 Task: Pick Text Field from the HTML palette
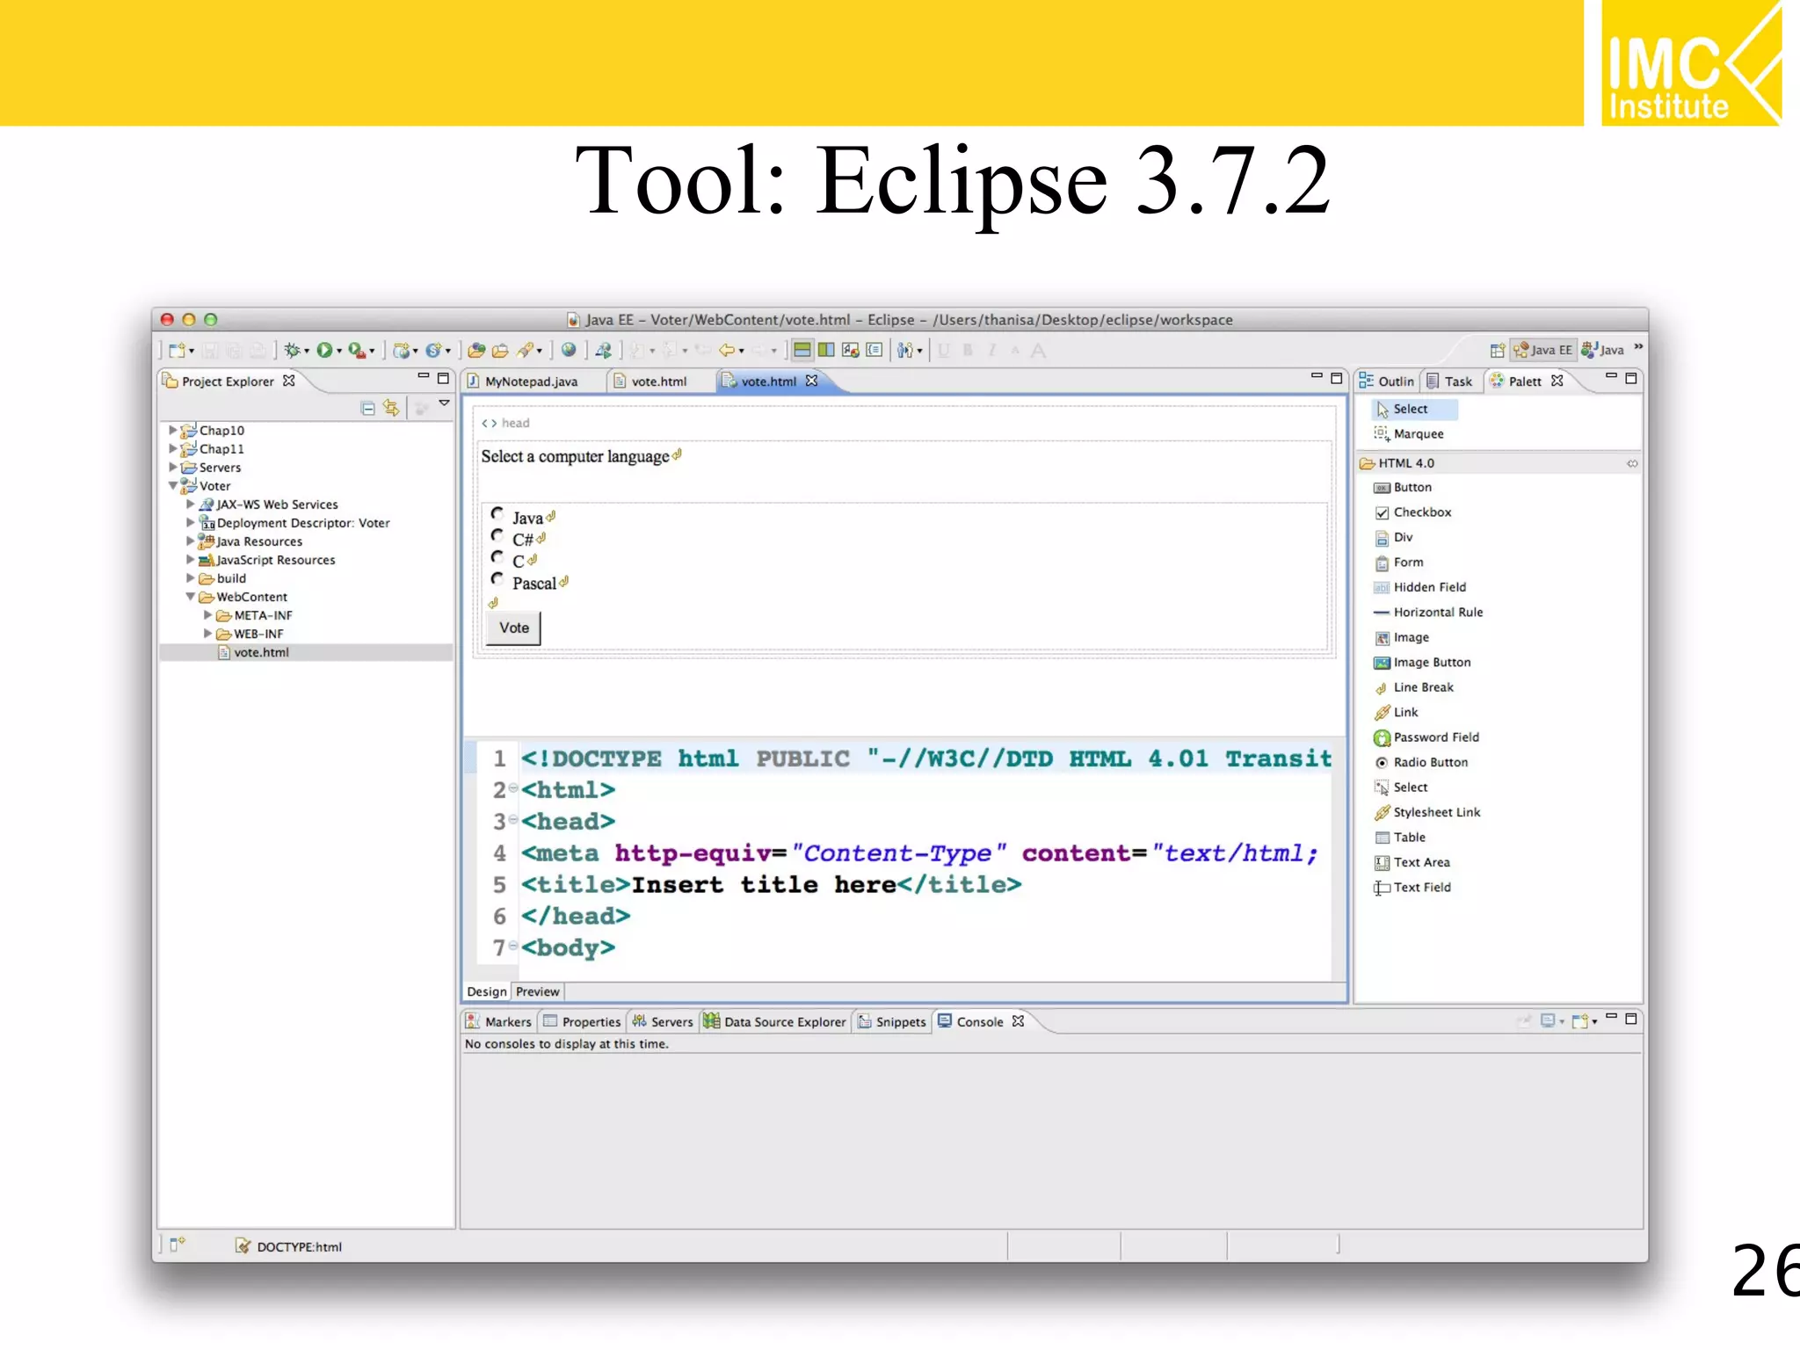click(1413, 888)
